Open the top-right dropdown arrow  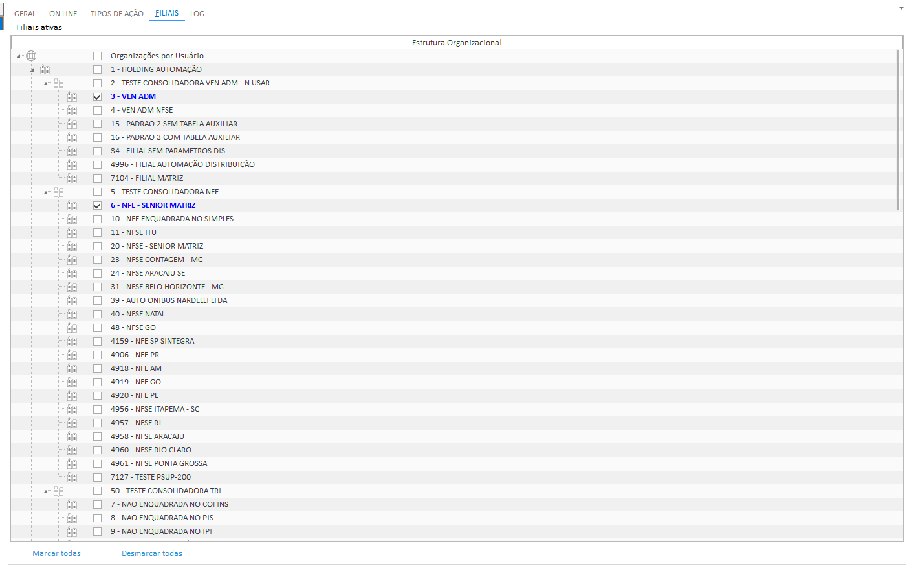pos(901,8)
